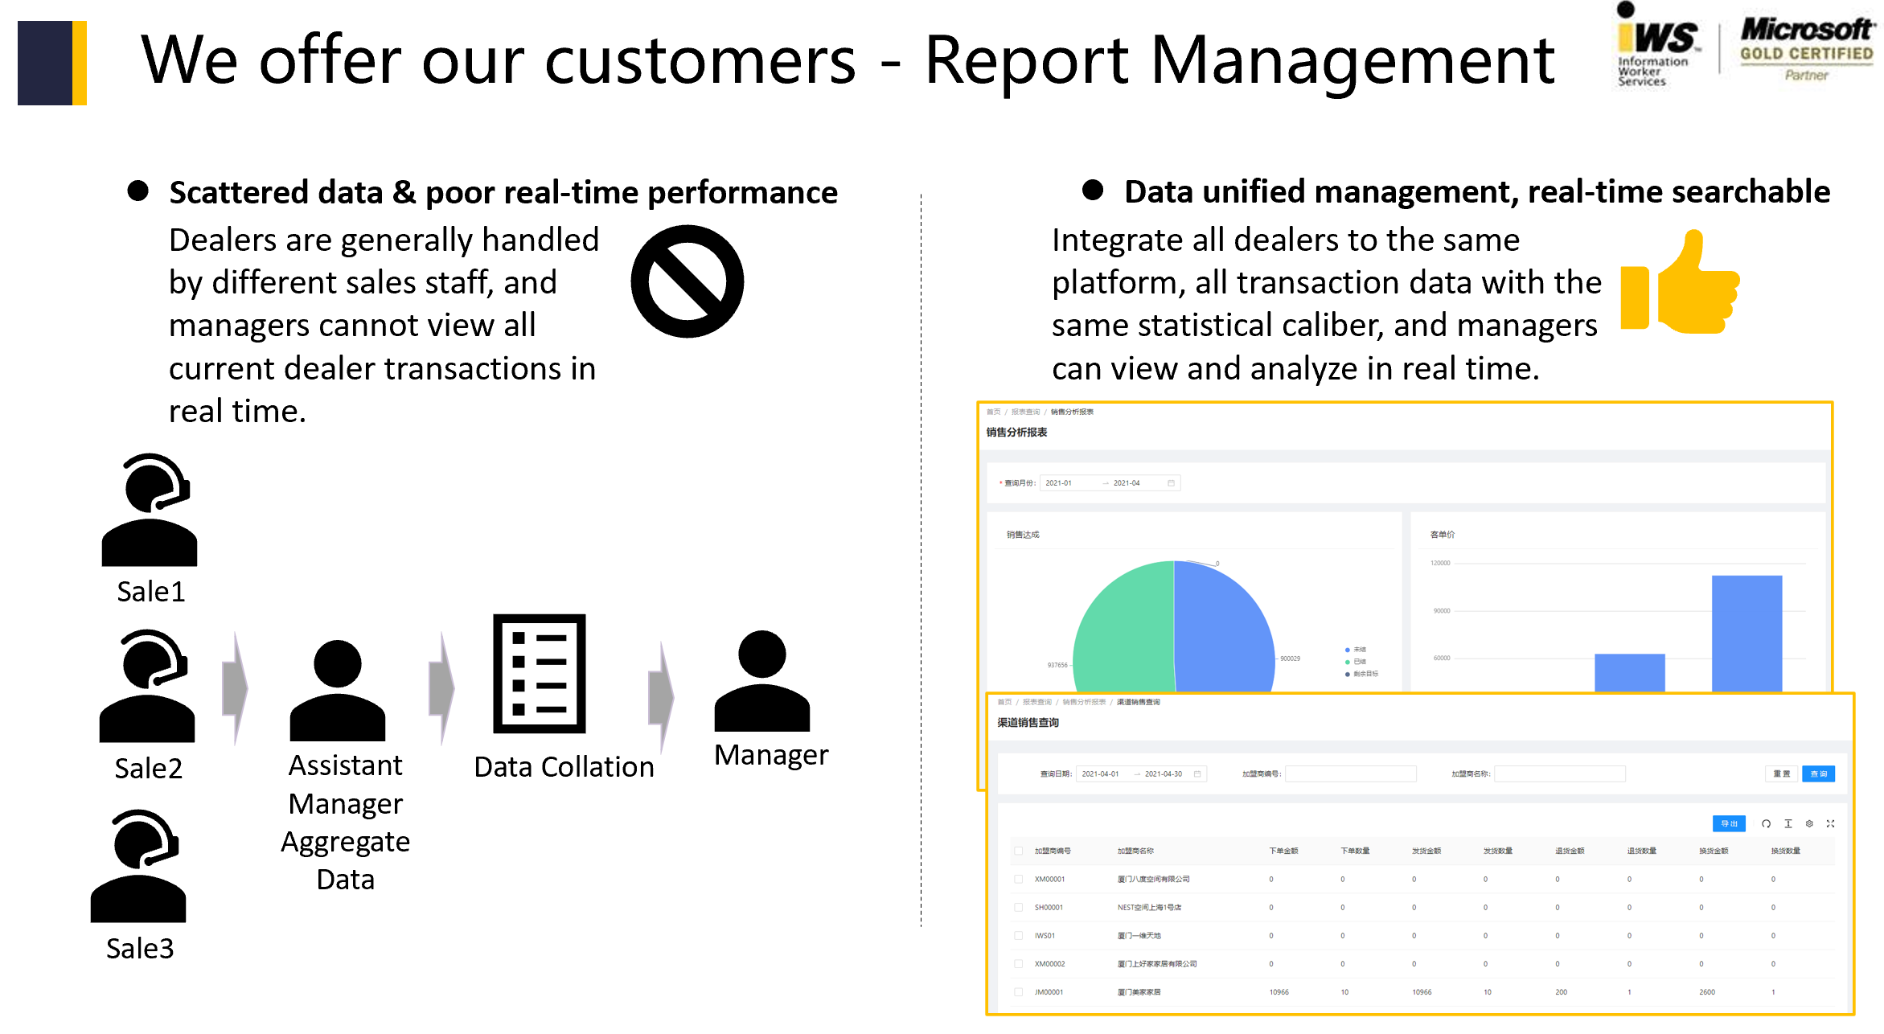Click calendar icon in 查询日期 date range
Image resolution: width=1884 pixels, height=1034 pixels.
(x=1197, y=774)
